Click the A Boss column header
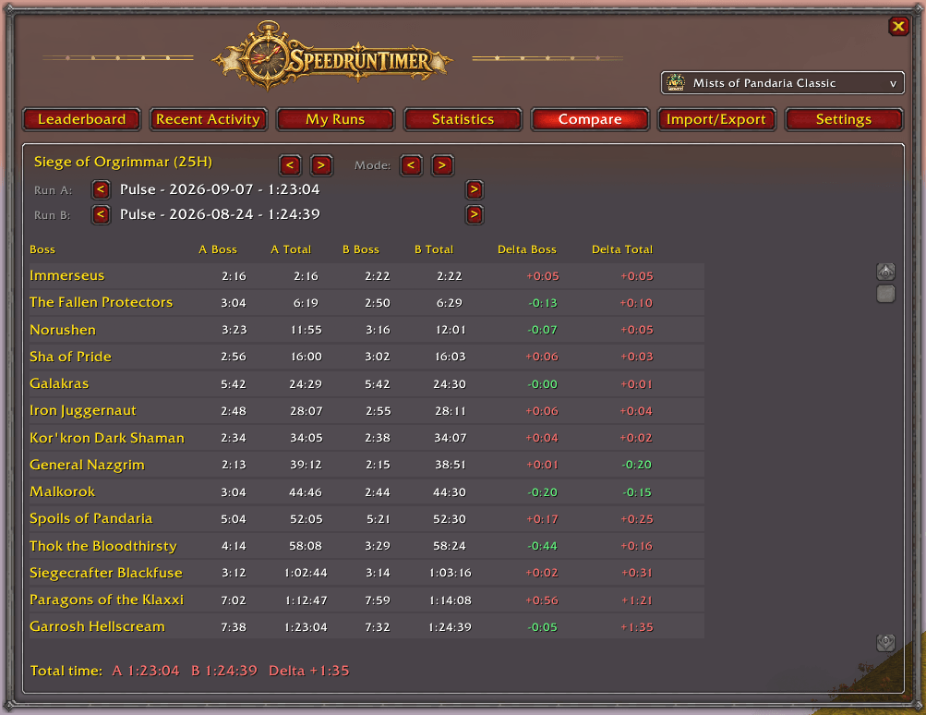This screenshot has width=926, height=715. (x=218, y=249)
